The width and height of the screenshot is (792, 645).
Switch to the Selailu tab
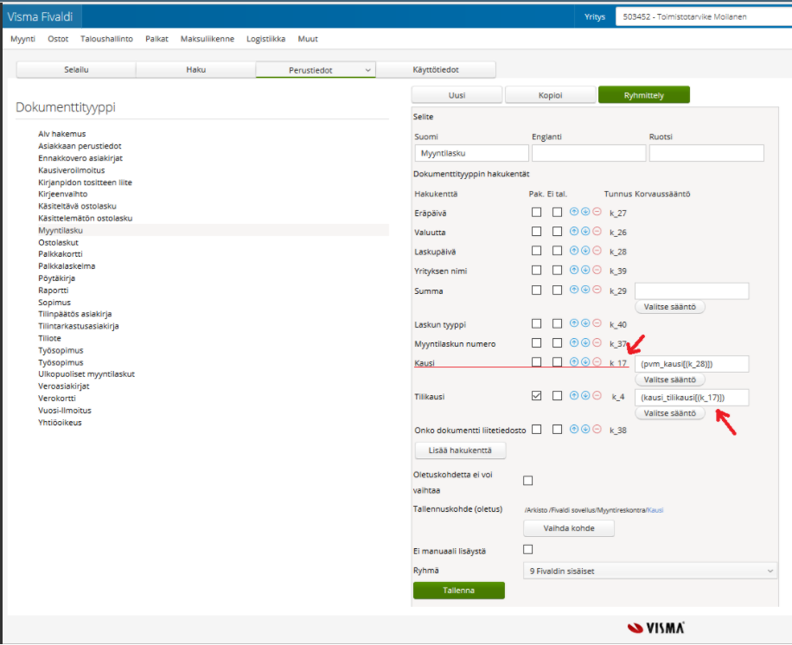coord(76,70)
